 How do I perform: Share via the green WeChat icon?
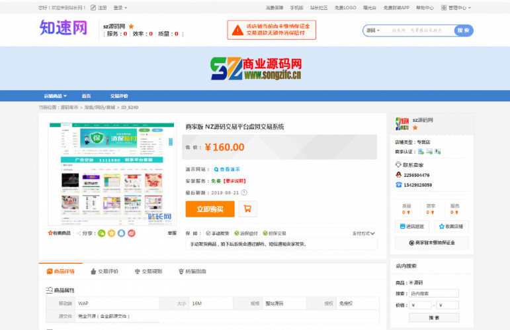(101, 233)
